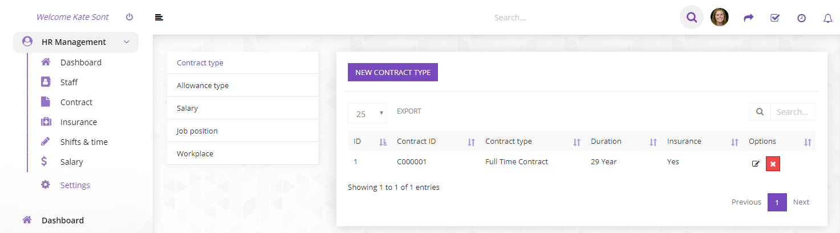Screen dimensions: 840x233
Task: Click the NEW CONTRACT TYPE button
Action: pyautogui.click(x=393, y=72)
